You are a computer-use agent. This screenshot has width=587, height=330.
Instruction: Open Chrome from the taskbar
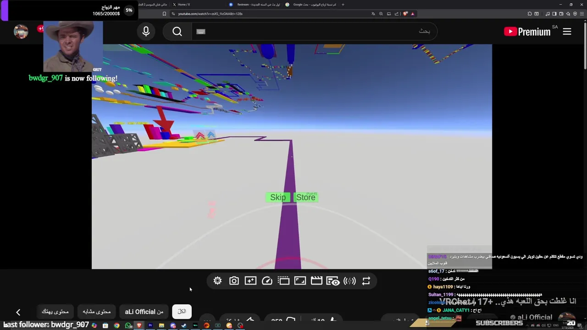(116, 325)
